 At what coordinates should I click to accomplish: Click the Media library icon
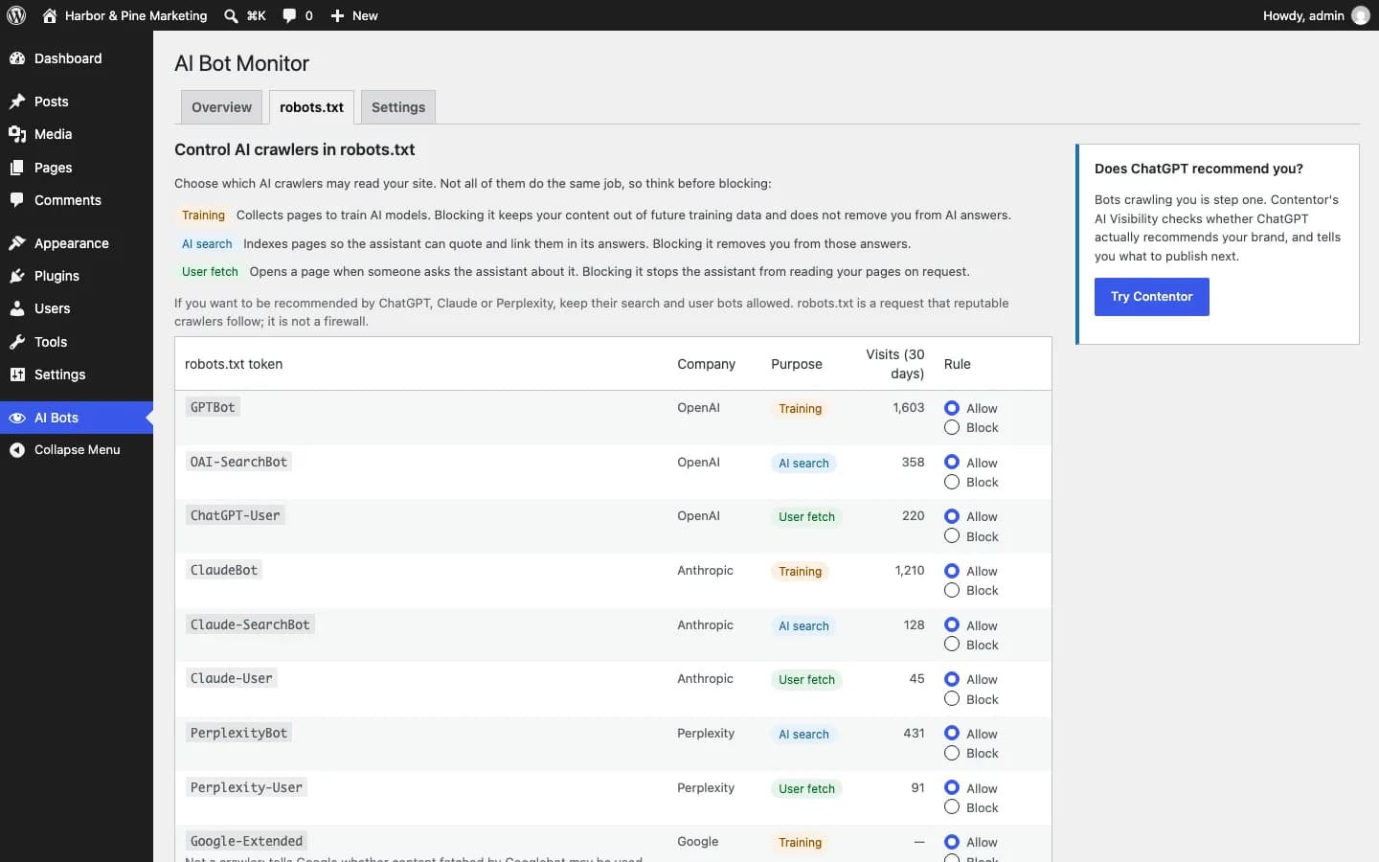[17, 134]
